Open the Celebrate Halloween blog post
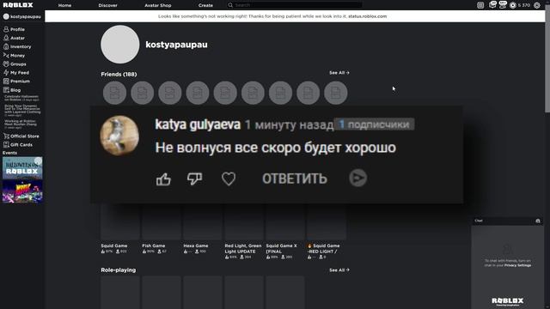Viewport: 550px width, 309px height. [x=21, y=98]
